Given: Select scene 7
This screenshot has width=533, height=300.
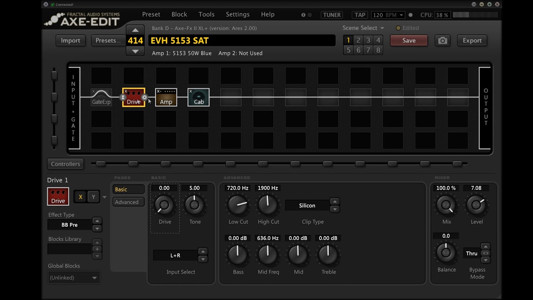Looking at the screenshot, I should (x=368, y=50).
